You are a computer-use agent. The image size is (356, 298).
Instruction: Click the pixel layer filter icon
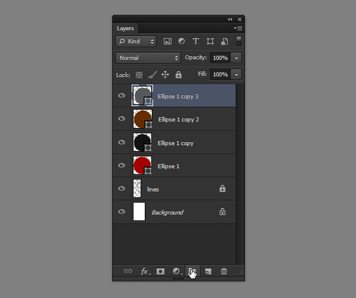click(167, 41)
